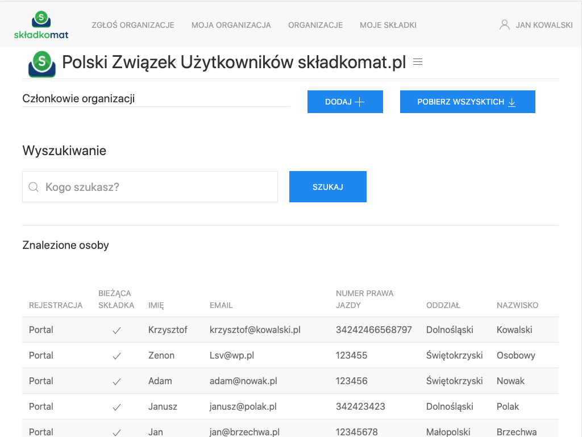The width and height of the screenshot is (582, 437).
Task: Download all members with Pobierz wszystkich
Action: pyautogui.click(x=468, y=102)
